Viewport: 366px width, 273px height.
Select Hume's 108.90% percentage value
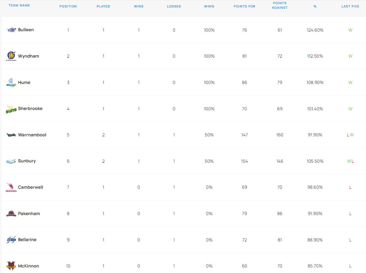tap(315, 82)
